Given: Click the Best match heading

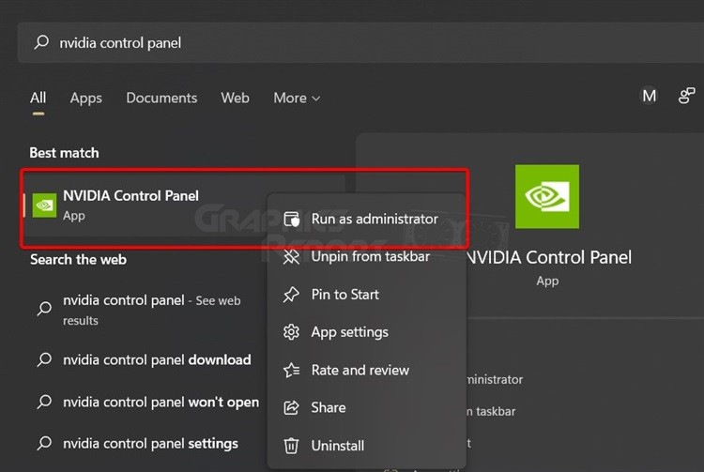Looking at the screenshot, I should pyautogui.click(x=64, y=153).
